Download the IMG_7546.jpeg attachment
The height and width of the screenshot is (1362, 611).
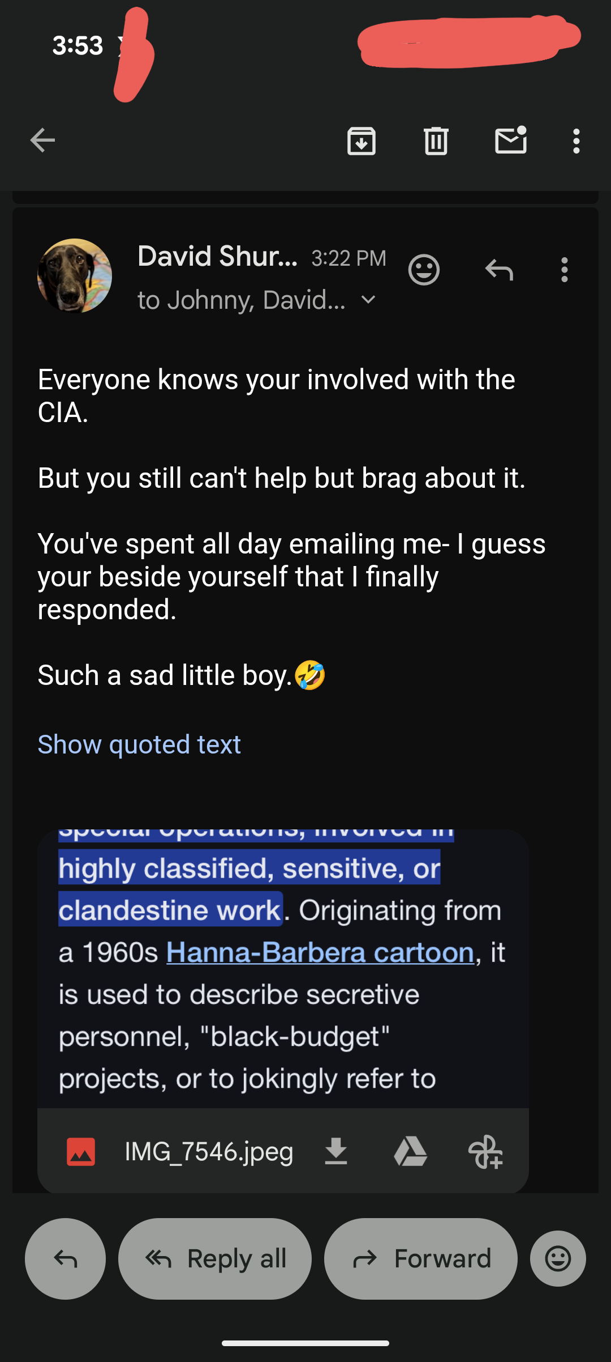pyautogui.click(x=336, y=1151)
